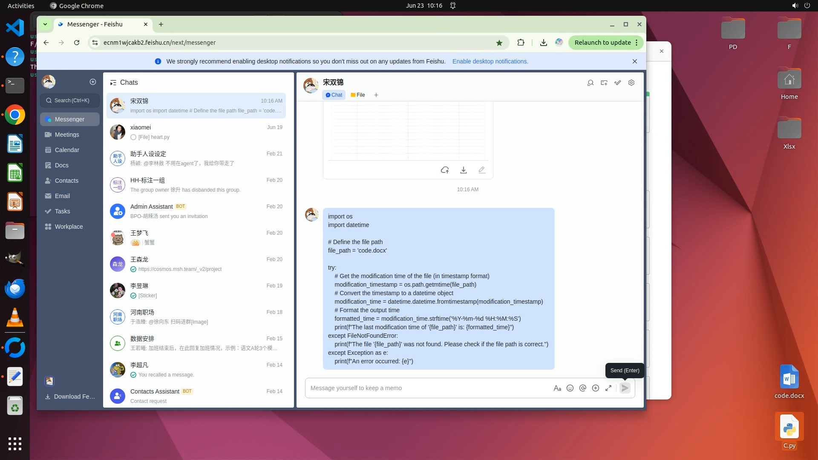Viewport: 818px width, 460px height.
Task: Switch to the File tab
Action: 358,95
